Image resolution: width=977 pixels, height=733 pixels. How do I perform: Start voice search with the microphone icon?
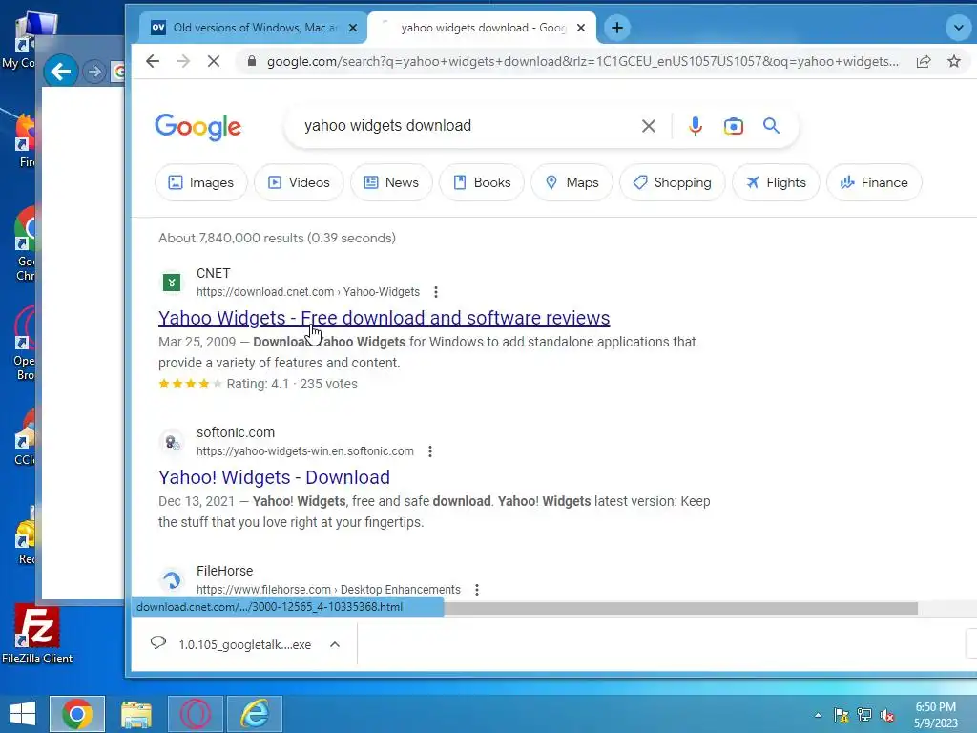[696, 126]
